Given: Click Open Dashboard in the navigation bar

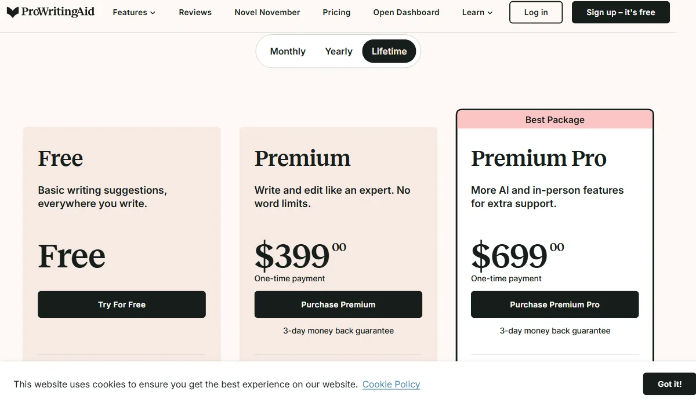Looking at the screenshot, I should pyautogui.click(x=406, y=12).
